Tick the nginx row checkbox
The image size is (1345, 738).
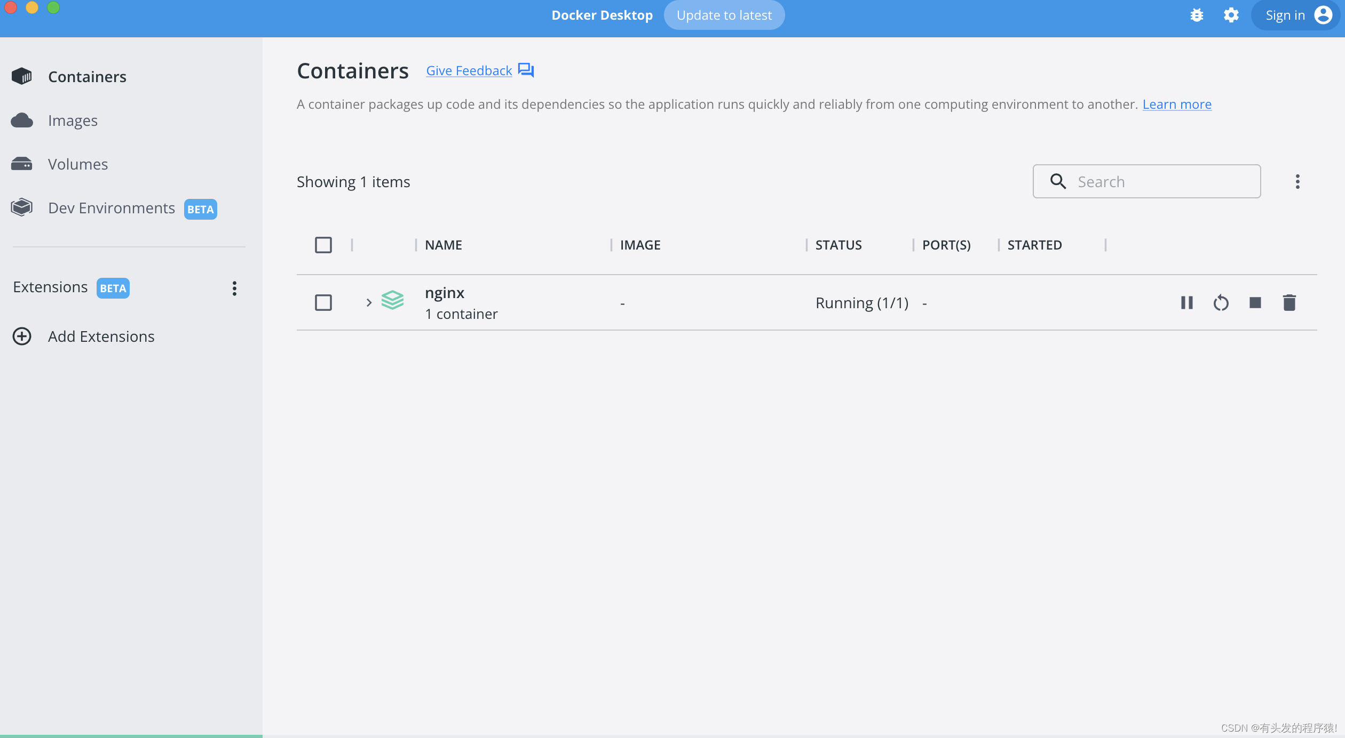[323, 303]
